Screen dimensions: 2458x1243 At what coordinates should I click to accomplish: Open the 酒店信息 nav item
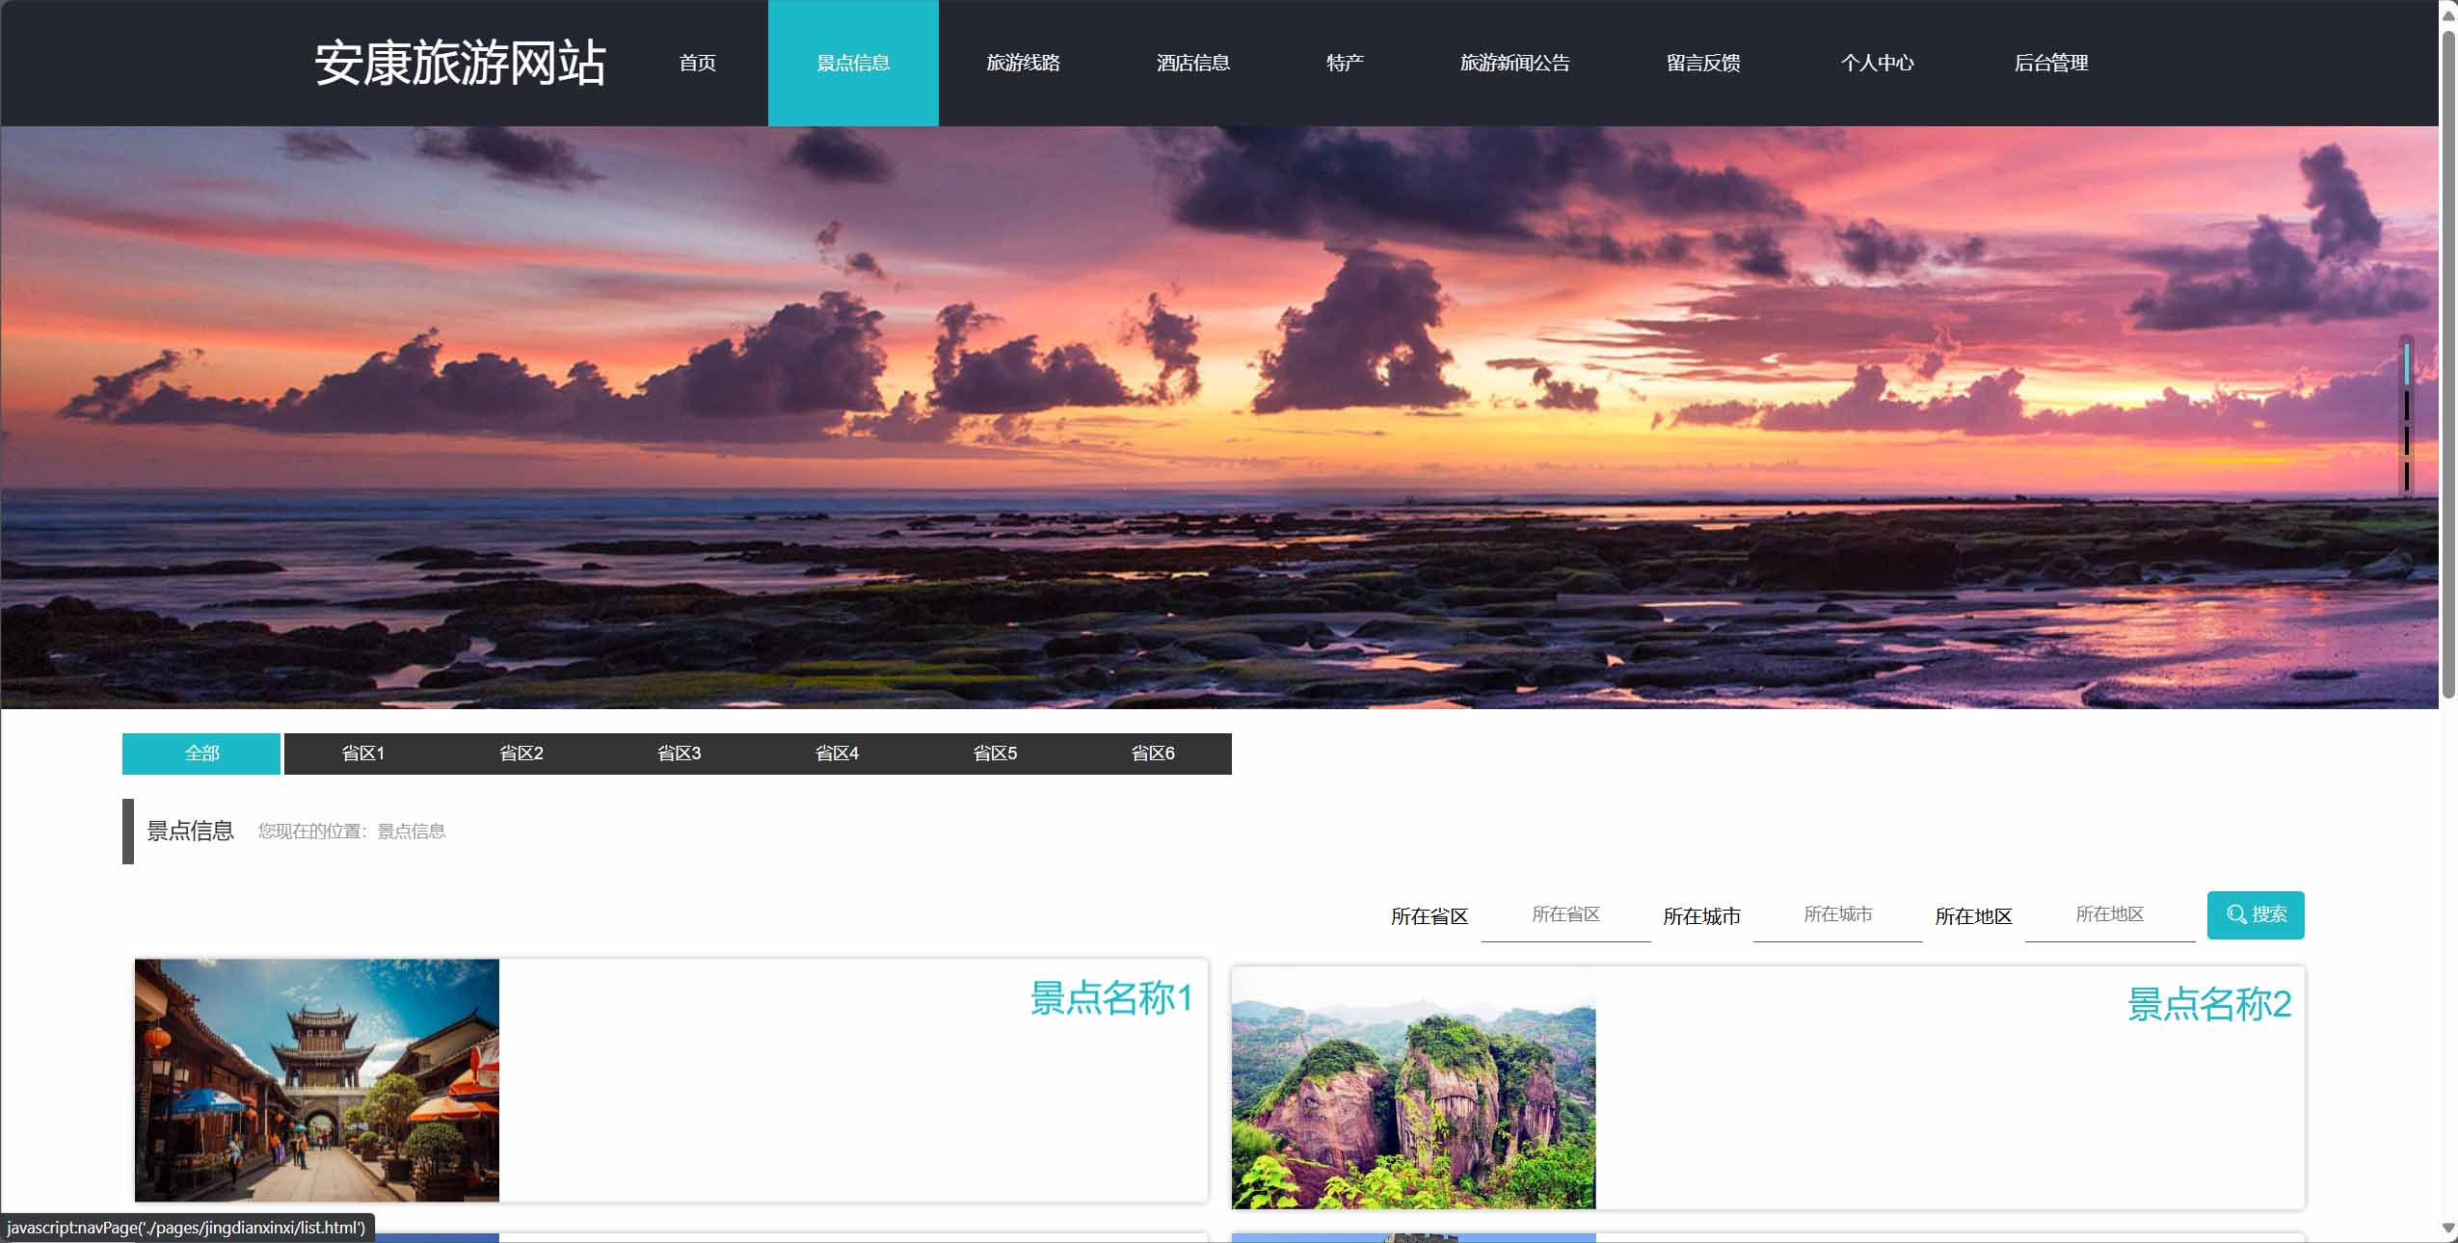tap(1193, 64)
